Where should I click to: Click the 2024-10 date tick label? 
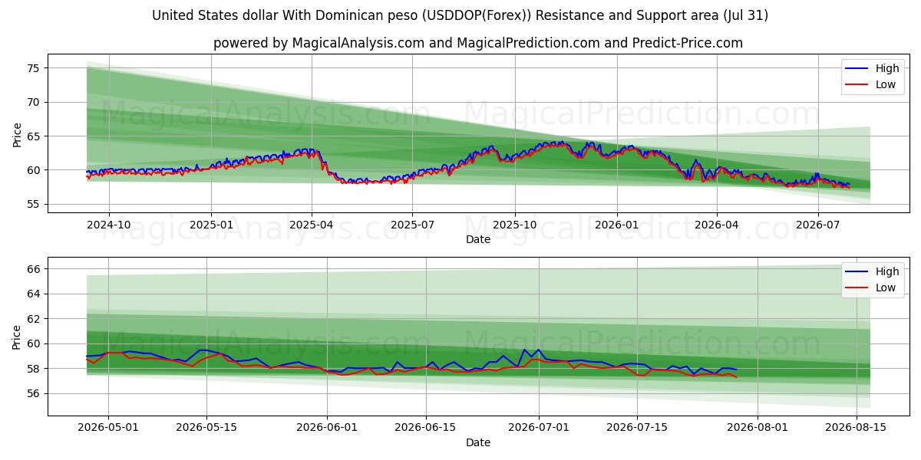coord(108,225)
